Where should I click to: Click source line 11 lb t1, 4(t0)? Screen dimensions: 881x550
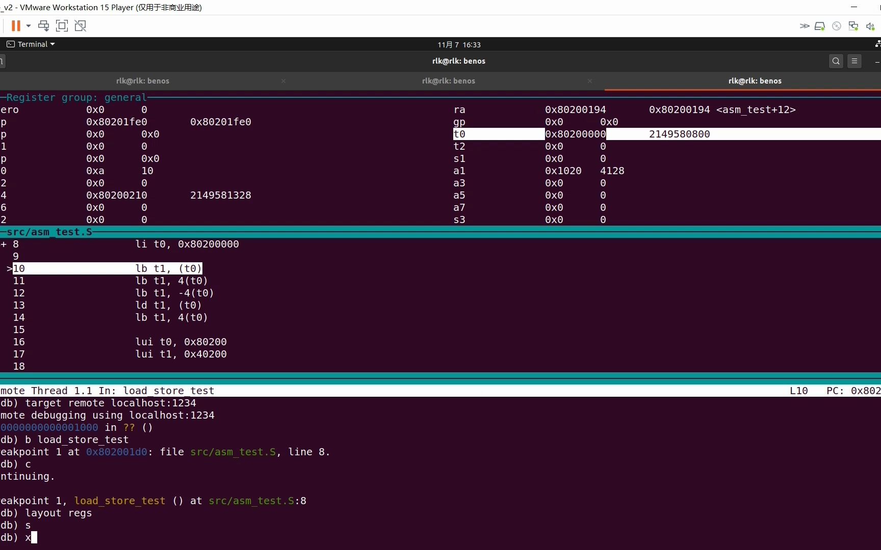tap(171, 281)
